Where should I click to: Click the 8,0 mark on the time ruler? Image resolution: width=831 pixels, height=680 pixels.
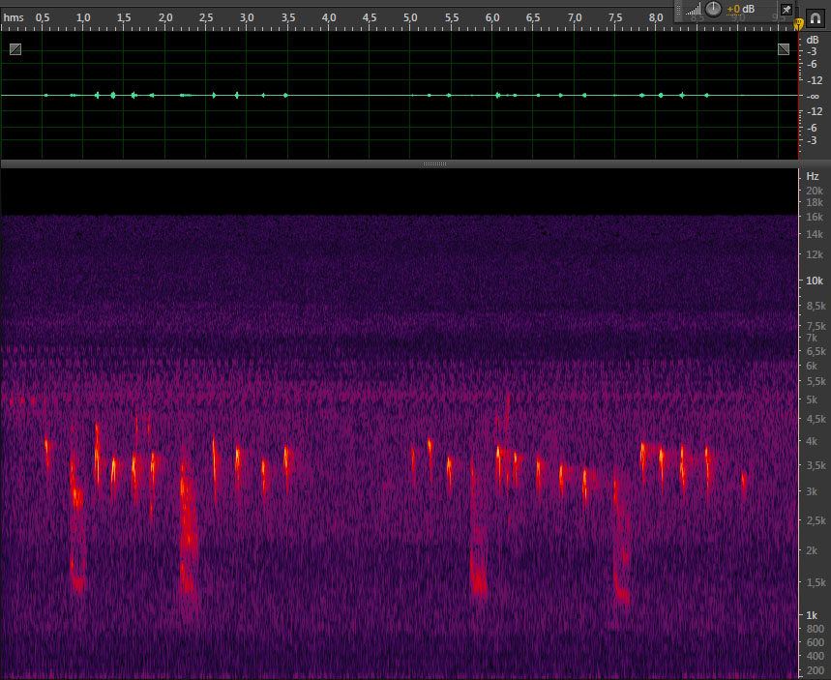[x=656, y=17]
